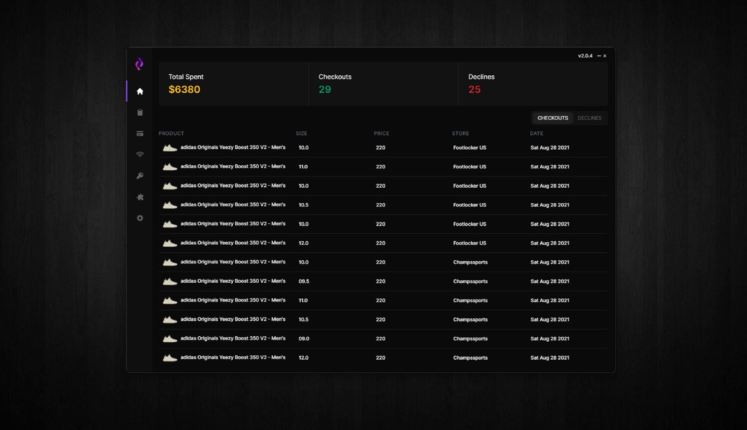Click product name in Champssports size 09.0 row
Viewport: 747px width, 430px height.
[x=233, y=339]
